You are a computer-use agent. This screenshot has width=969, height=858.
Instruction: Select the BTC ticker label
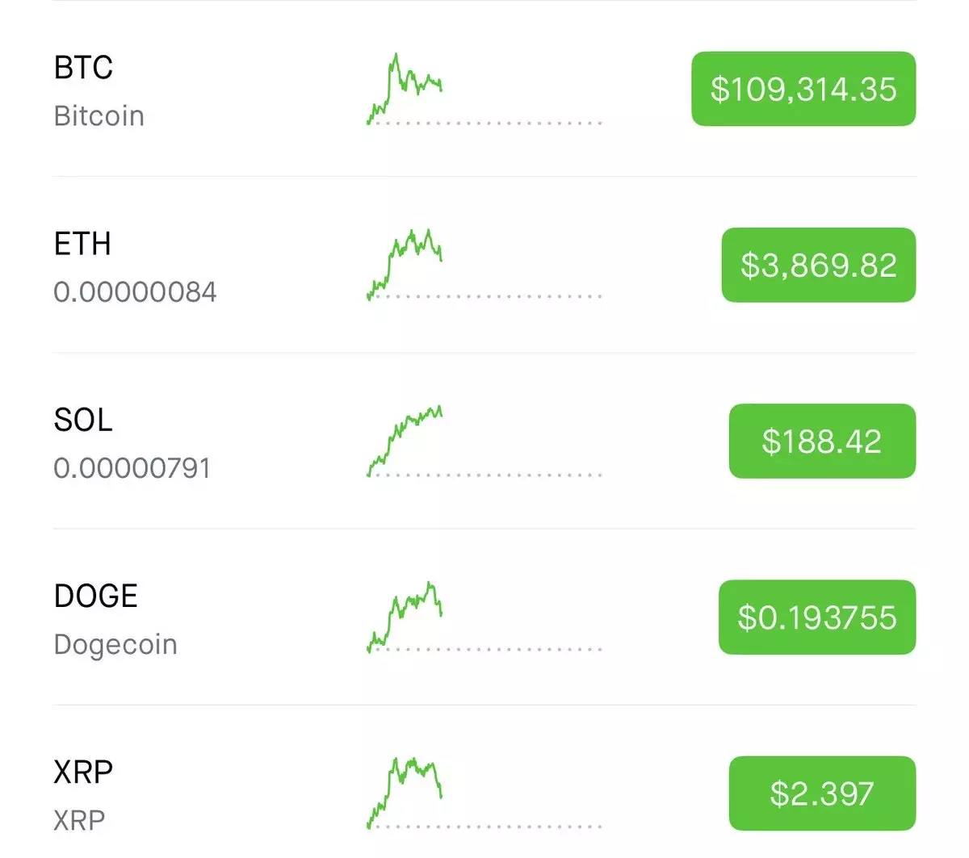tap(83, 68)
